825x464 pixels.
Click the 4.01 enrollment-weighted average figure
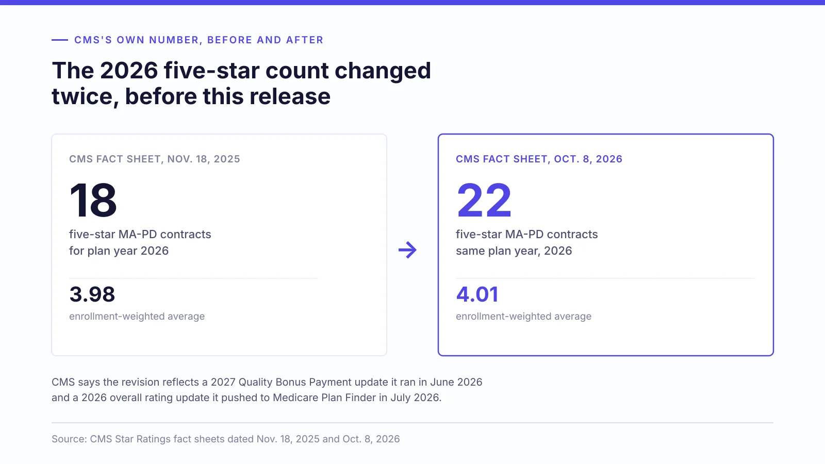(477, 294)
